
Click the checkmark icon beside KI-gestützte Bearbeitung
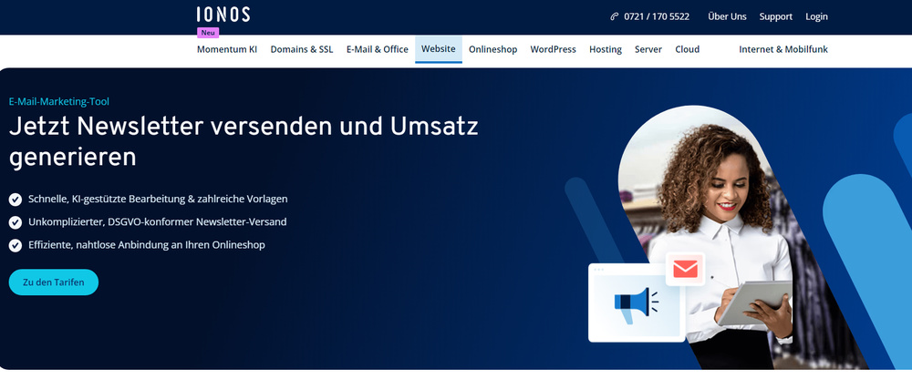point(16,199)
